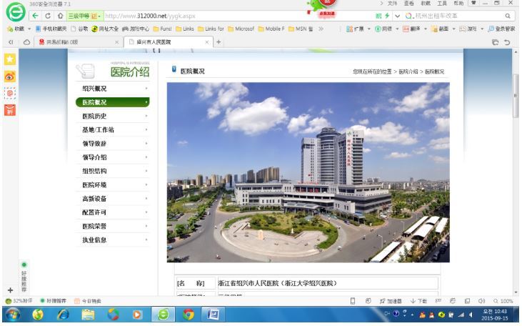
Task: Expand the address bar history dropdown arrow
Action: click(x=397, y=16)
